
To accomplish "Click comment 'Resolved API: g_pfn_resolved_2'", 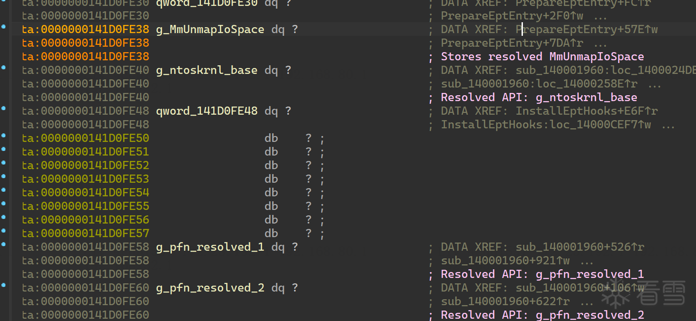I will 542,315.
